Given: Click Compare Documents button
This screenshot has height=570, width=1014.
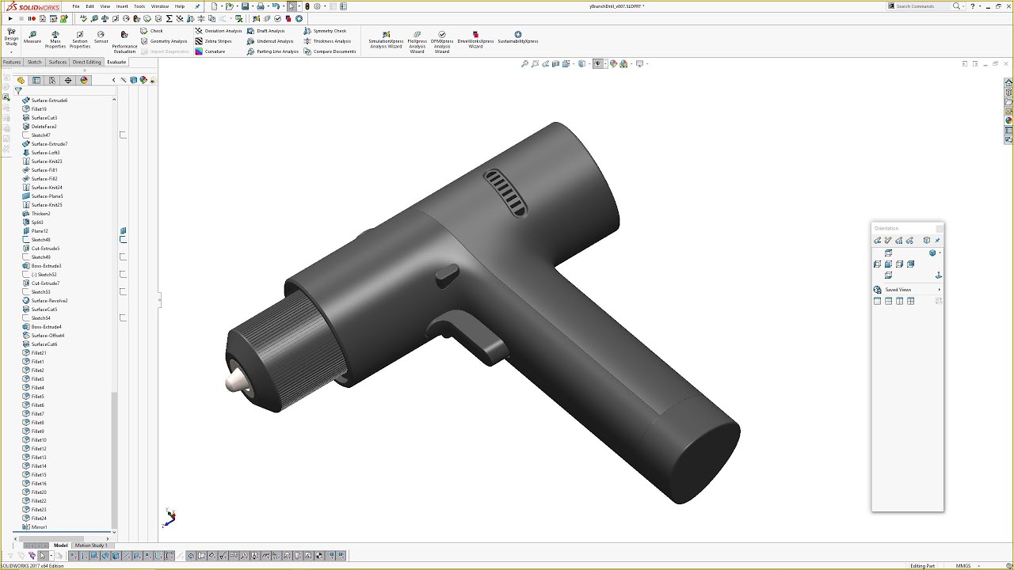Looking at the screenshot, I should pos(329,51).
